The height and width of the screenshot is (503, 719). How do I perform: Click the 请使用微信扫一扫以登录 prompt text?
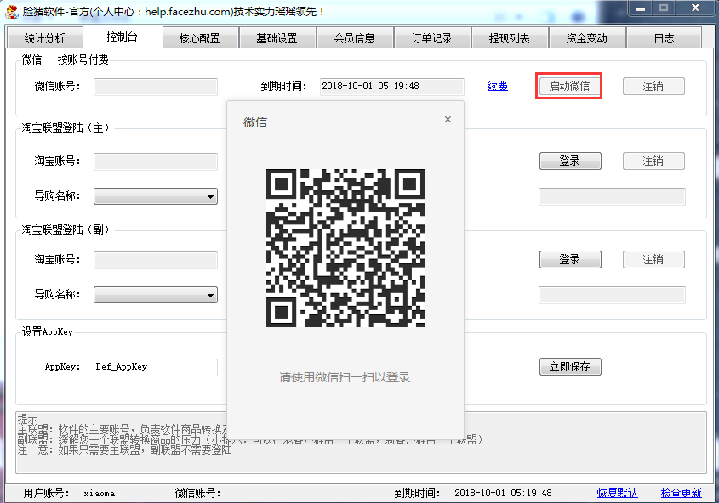[x=345, y=377]
